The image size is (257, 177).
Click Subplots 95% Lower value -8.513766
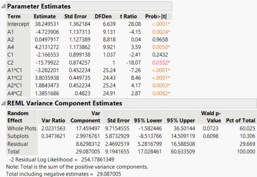150,136
